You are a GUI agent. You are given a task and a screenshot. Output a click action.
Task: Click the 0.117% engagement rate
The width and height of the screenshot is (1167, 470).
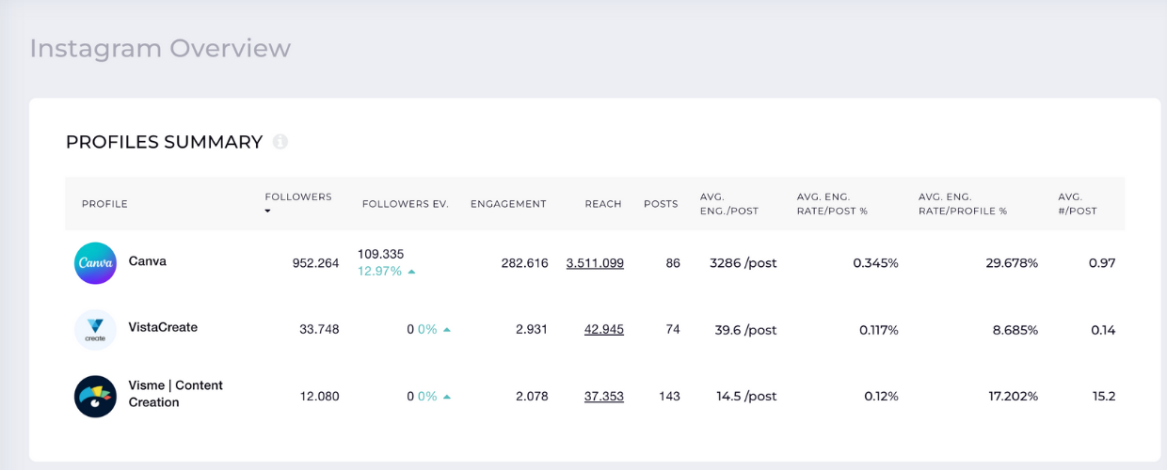click(x=878, y=330)
